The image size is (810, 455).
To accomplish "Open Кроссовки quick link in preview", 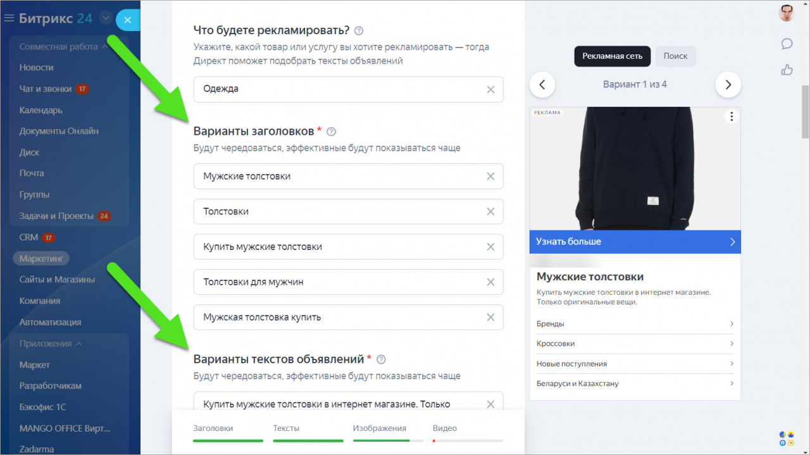I will coord(635,344).
